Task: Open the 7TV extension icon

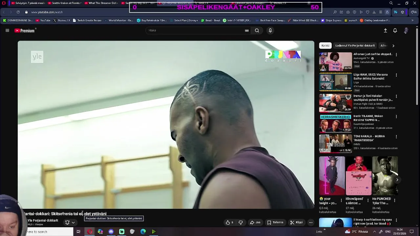Action: coord(395,12)
